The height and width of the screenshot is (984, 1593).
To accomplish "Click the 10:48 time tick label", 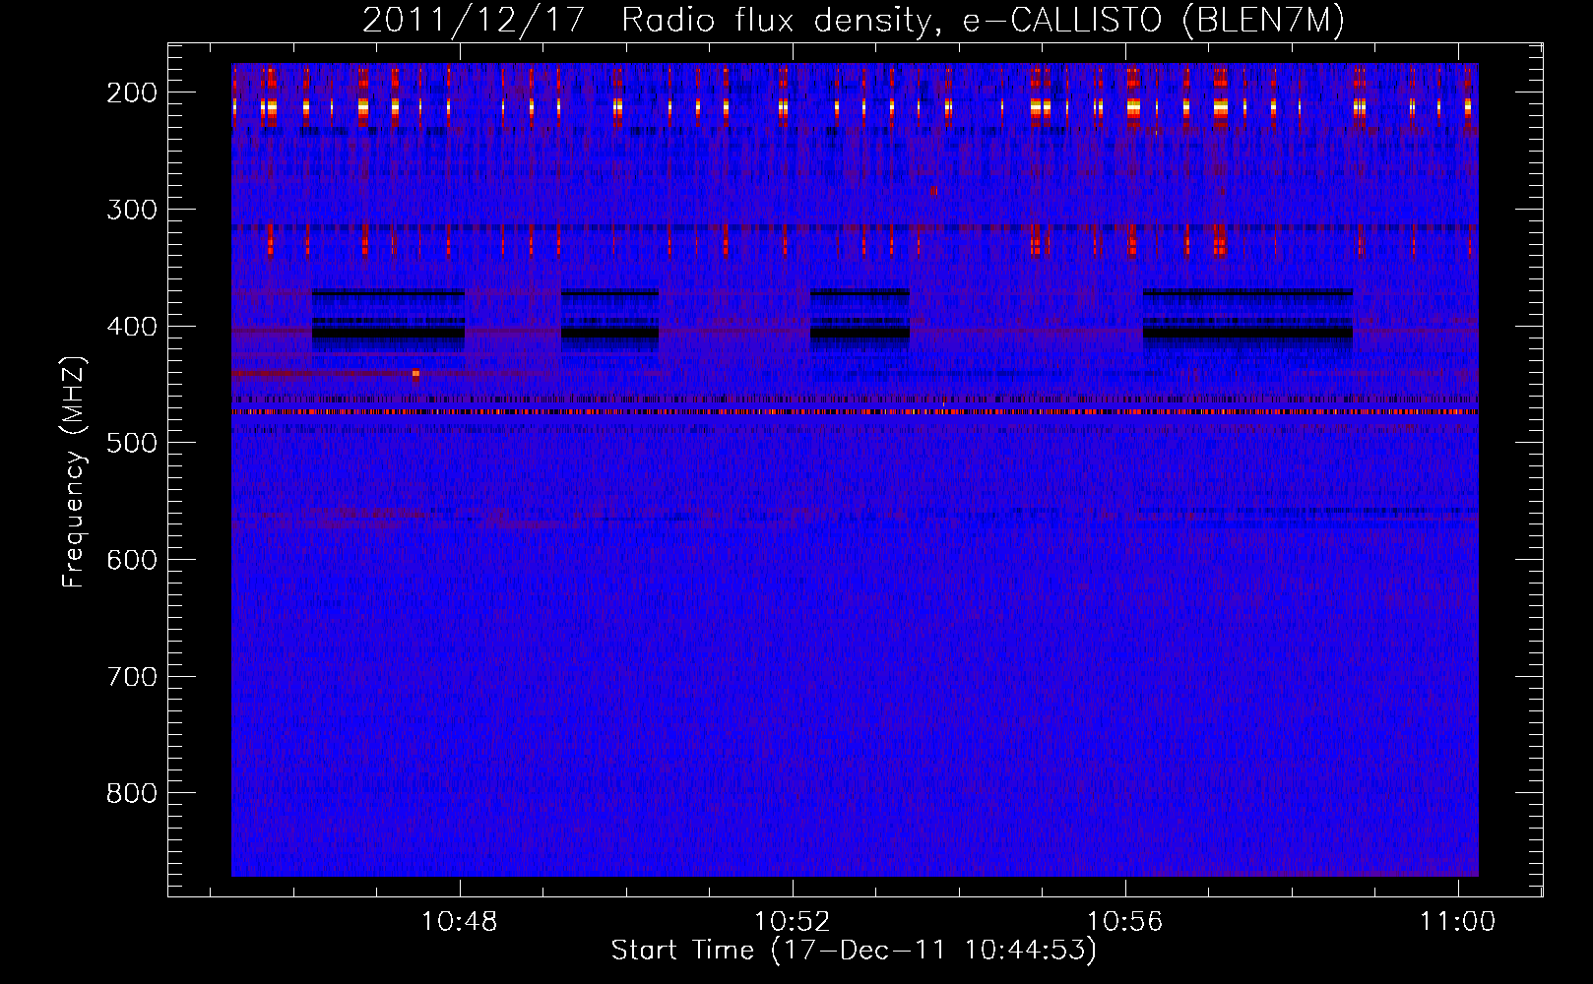I will (460, 922).
